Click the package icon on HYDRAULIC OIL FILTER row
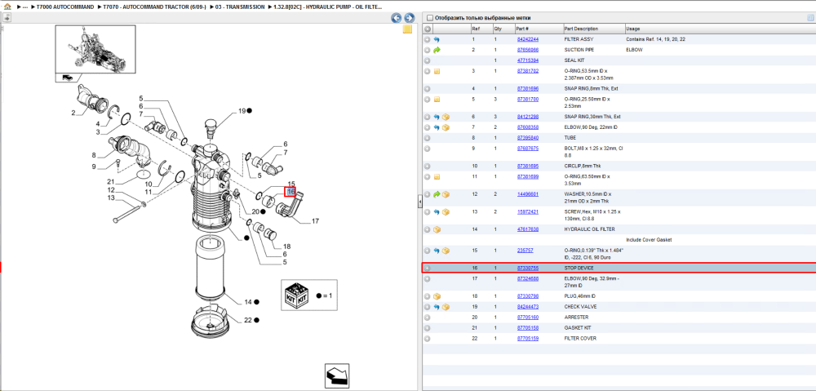Image resolution: width=816 pixels, height=391 pixels. (x=437, y=229)
